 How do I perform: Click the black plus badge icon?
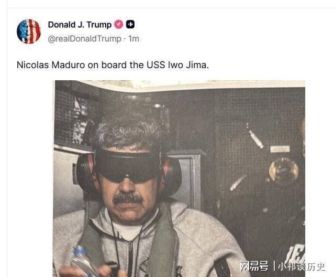(x=130, y=24)
